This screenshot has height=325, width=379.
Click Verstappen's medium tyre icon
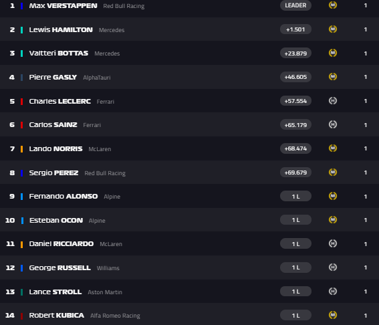coord(333,5)
